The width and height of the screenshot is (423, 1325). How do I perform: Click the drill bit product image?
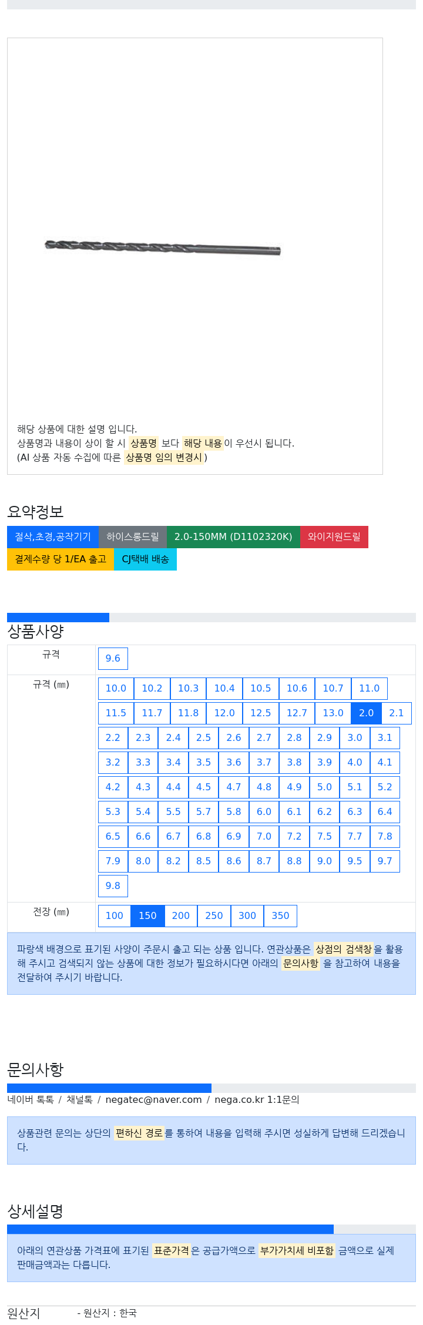pos(163,247)
